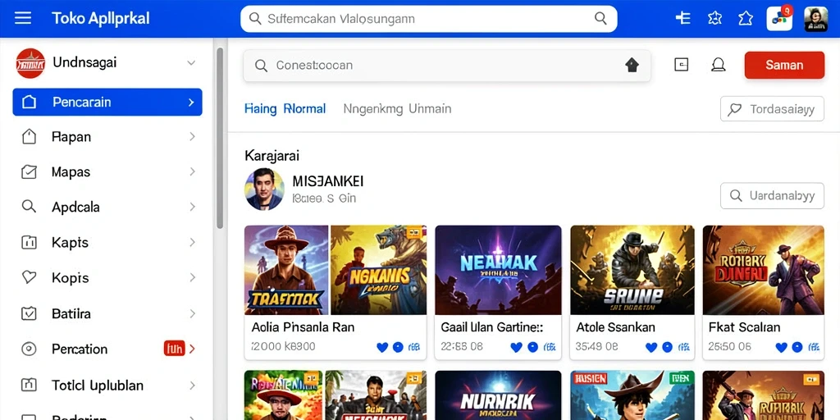The height and width of the screenshot is (420, 840).
Task: Click blue circle icon on Atole Ssankan card
Action: [667, 347]
